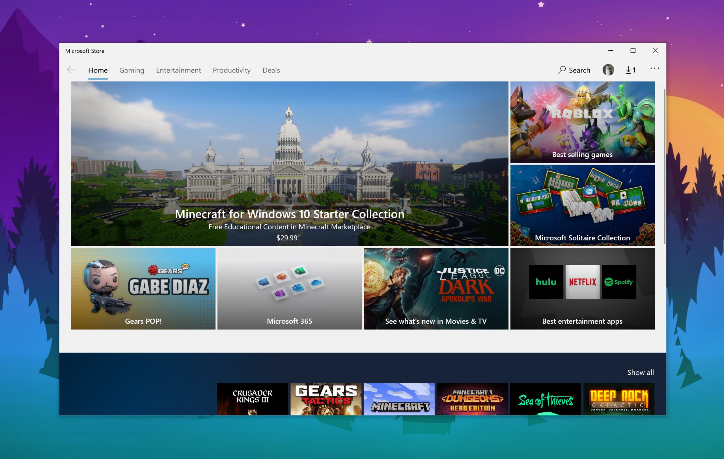Open the Gears POP! tile
Screen dimensions: 724x459
(x=143, y=289)
